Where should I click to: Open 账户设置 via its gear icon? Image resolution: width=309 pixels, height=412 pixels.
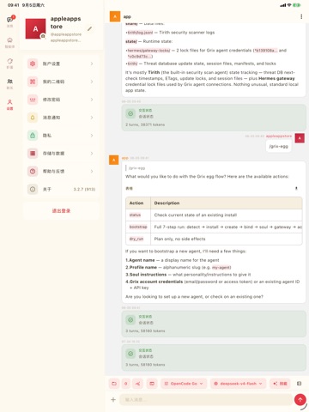tap(33, 64)
